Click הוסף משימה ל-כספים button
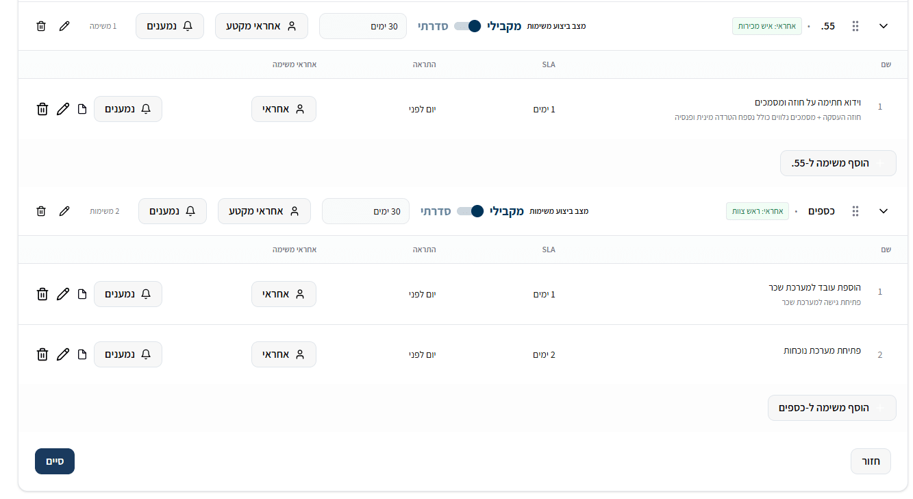913x499 pixels. 832,408
